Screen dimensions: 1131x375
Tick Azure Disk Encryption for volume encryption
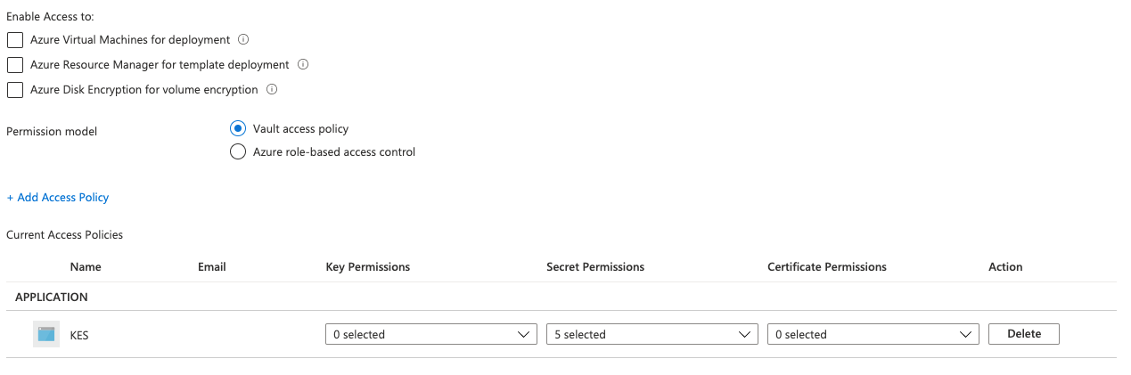(15, 90)
